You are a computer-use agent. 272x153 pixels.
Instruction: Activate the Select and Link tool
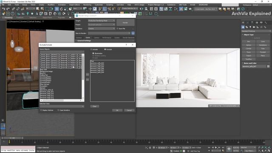(13, 9)
